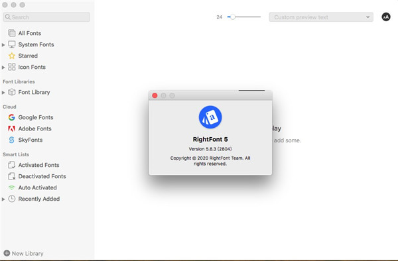Screen dimensions: 398x261
Task: Click the Activated Fonts check icon
Action: pos(12,165)
